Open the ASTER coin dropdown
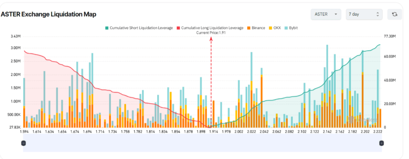The width and height of the screenshot is (409, 159). pyautogui.click(x=326, y=14)
